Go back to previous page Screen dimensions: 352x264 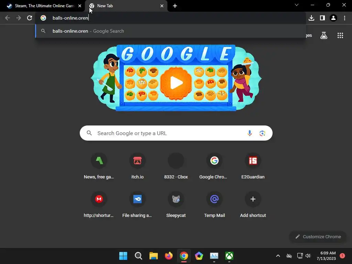pyautogui.click(x=8, y=18)
